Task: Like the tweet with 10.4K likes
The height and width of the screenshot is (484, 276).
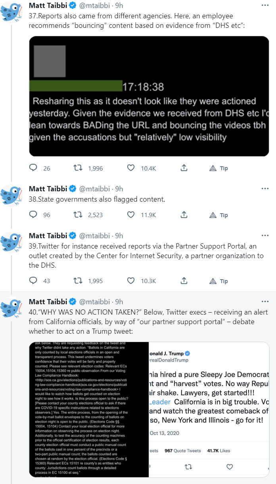Action: point(131,168)
